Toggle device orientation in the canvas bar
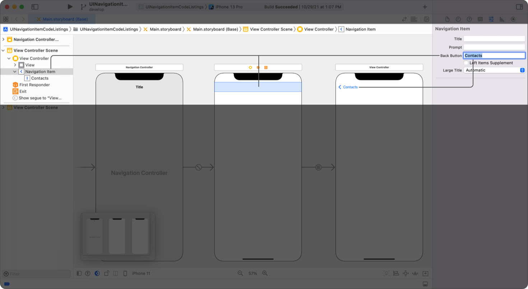 click(x=107, y=273)
